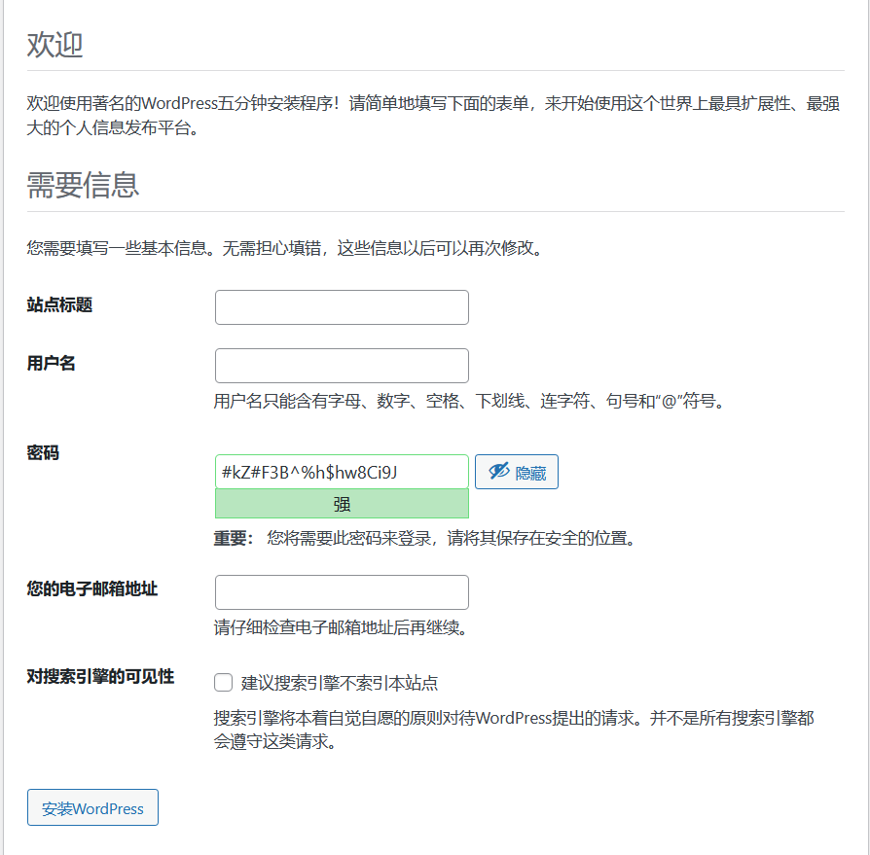This screenshot has height=855, width=870.
Task: Click the 密码 label
Action: 43,453
